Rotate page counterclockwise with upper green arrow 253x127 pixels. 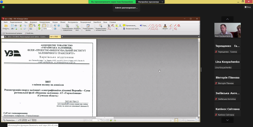point(39,25)
